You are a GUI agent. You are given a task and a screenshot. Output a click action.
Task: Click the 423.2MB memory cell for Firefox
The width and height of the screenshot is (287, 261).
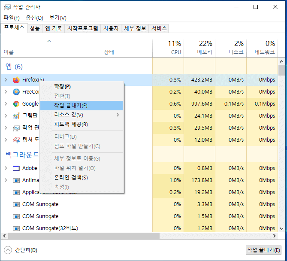[x=199, y=80]
